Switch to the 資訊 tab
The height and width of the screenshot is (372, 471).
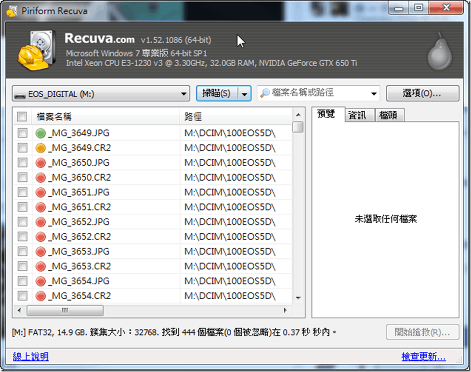pos(357,115)
